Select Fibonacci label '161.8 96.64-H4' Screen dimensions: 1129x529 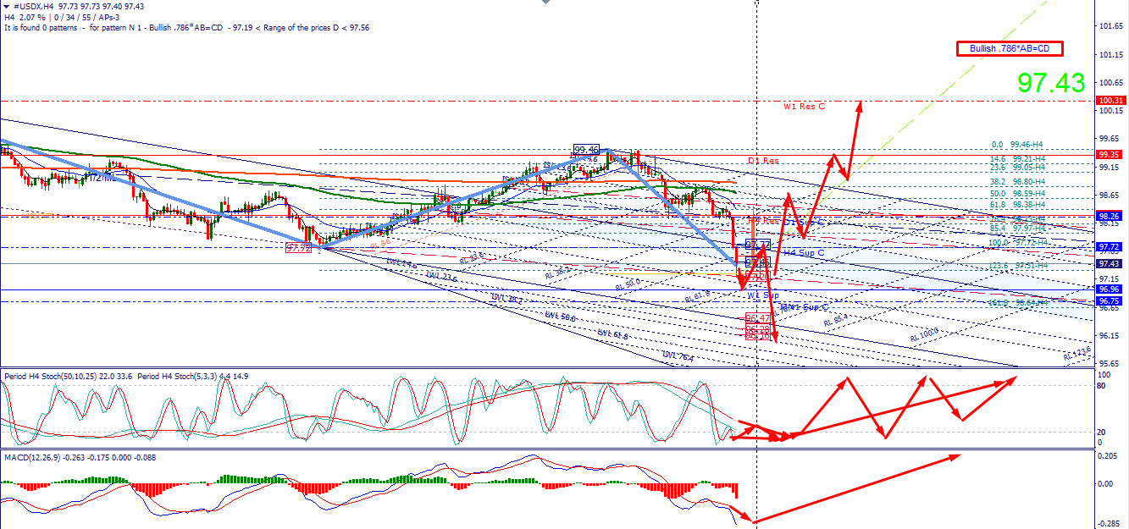tap(1016, 303)
